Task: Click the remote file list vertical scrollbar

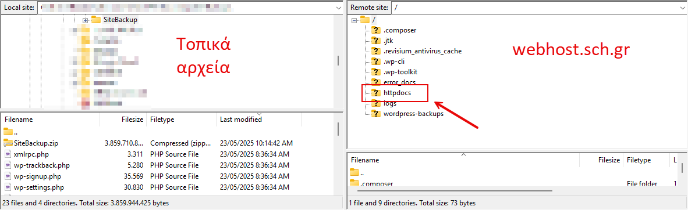Action: 682,168
